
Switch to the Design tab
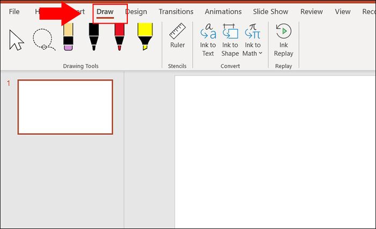click(136, 11)
